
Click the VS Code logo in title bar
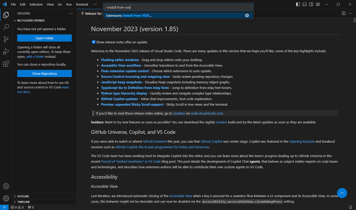(x=5, y=4)
